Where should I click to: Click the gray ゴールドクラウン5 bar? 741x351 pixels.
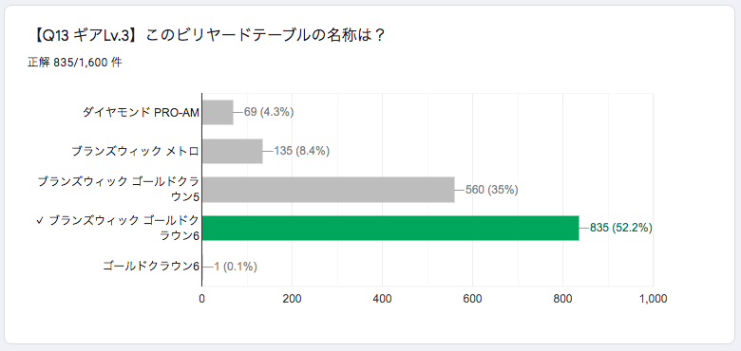tap(329, 190)
